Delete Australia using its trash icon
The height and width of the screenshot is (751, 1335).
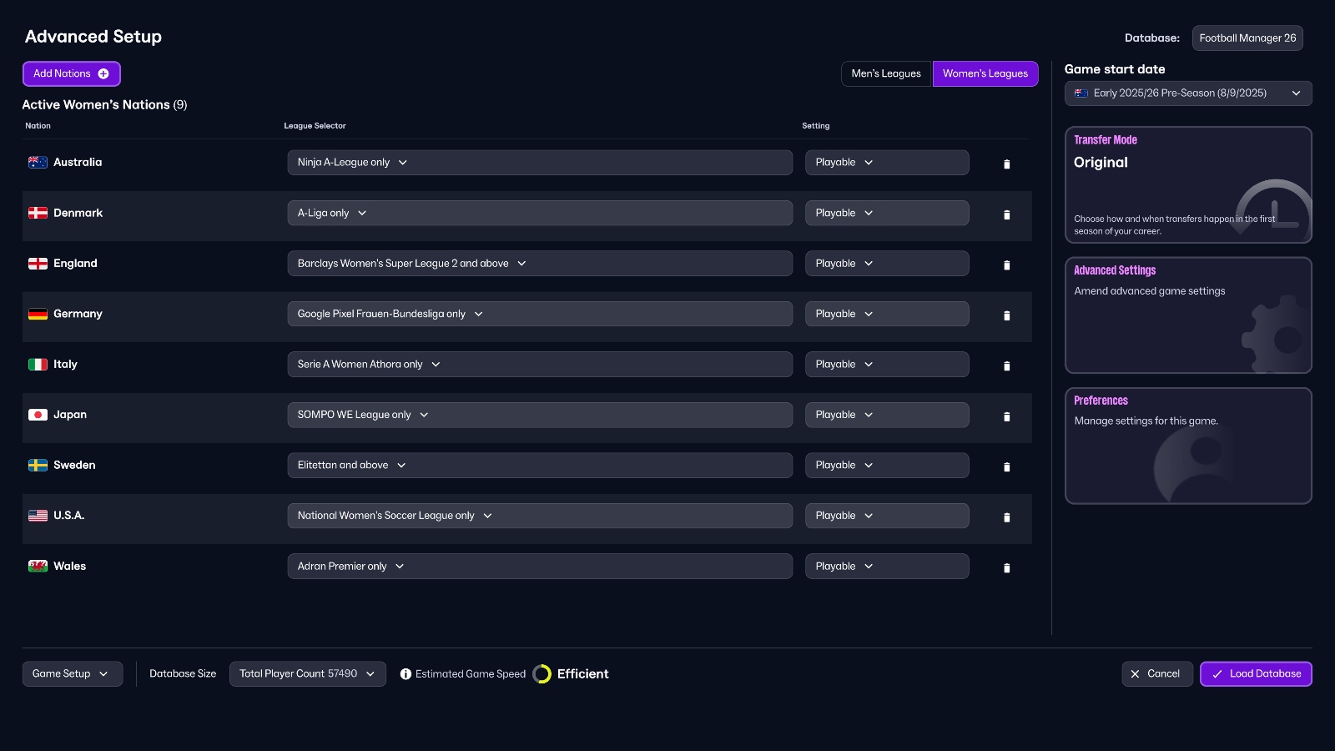click(1006, 164)
